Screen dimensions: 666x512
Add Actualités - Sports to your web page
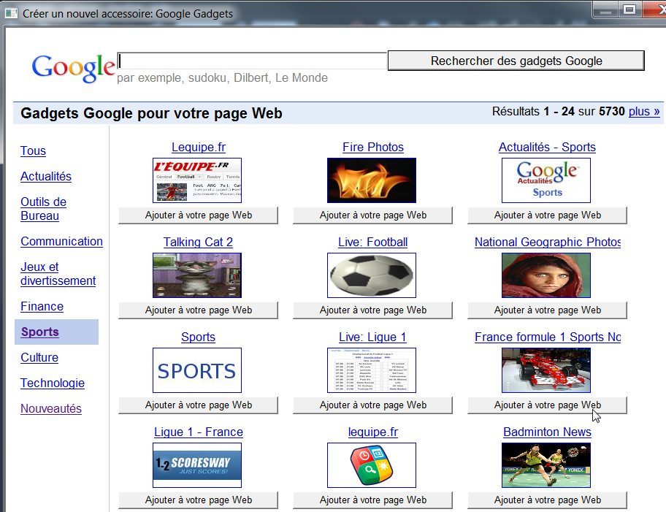pyautogui.click(x=548, y=215)
